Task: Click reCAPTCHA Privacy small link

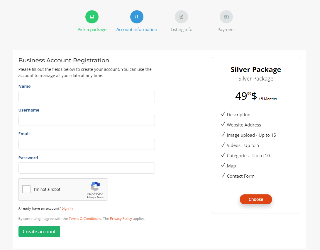Action: coord(91,197)
